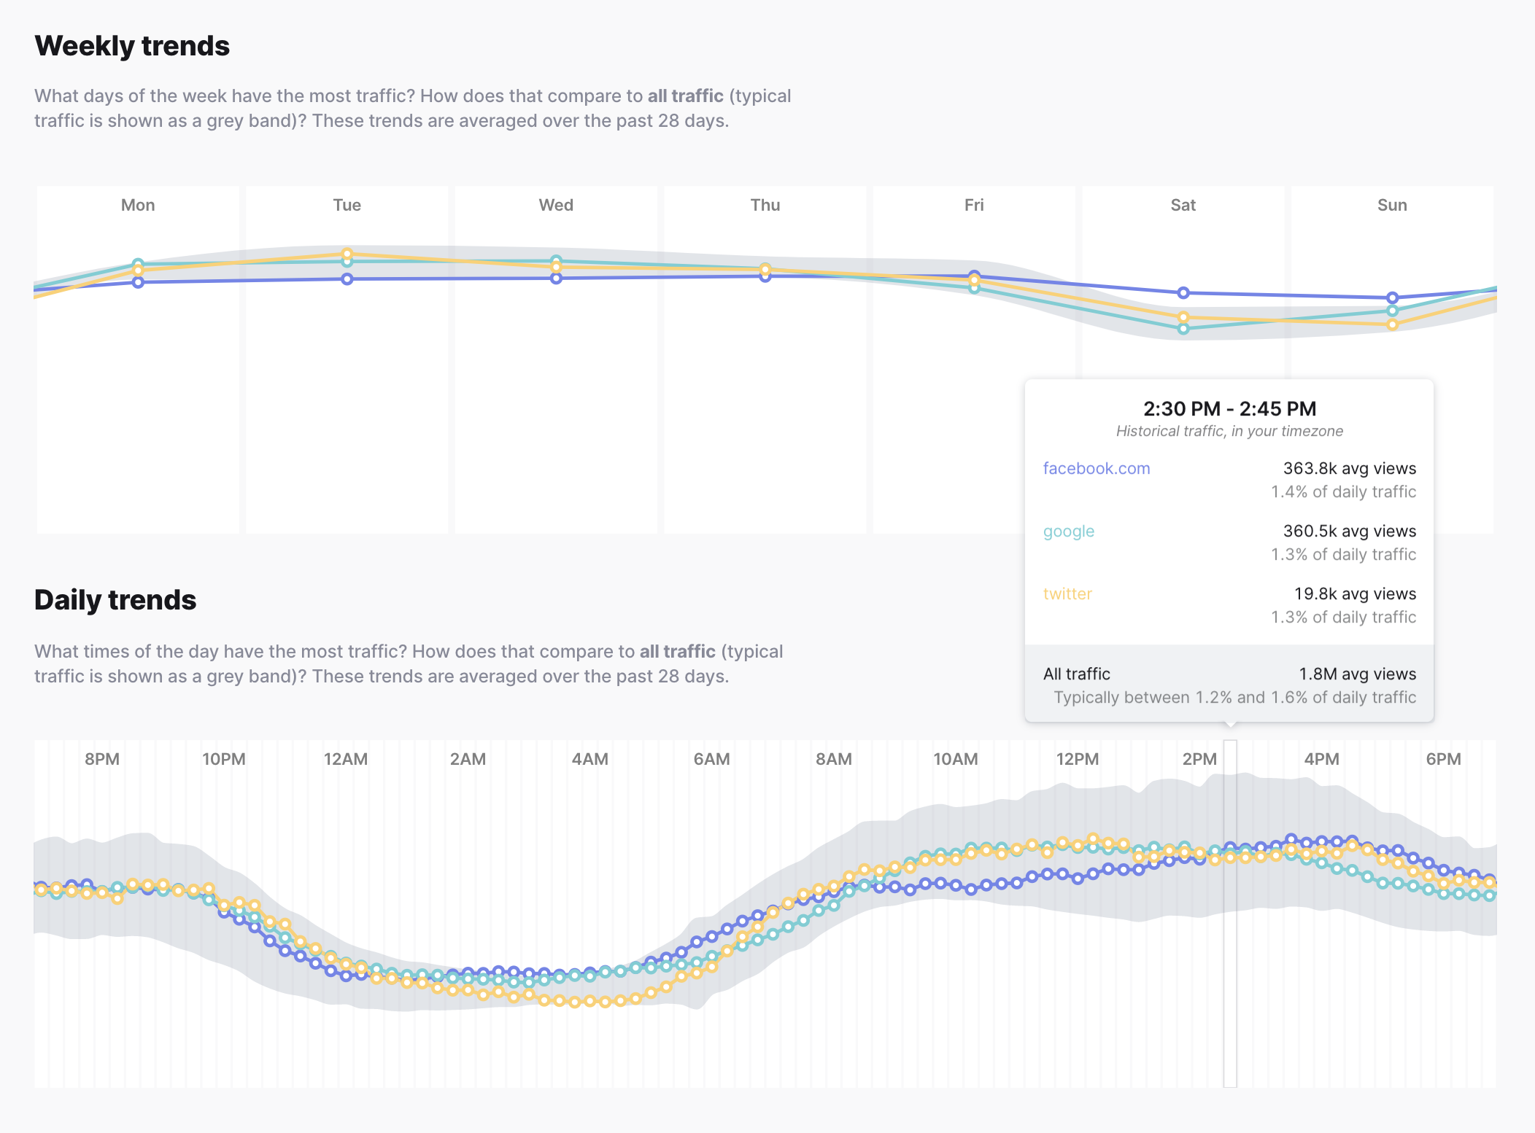
Task: Select the All traffic row in the tooltip
Action: [1077, 673]
